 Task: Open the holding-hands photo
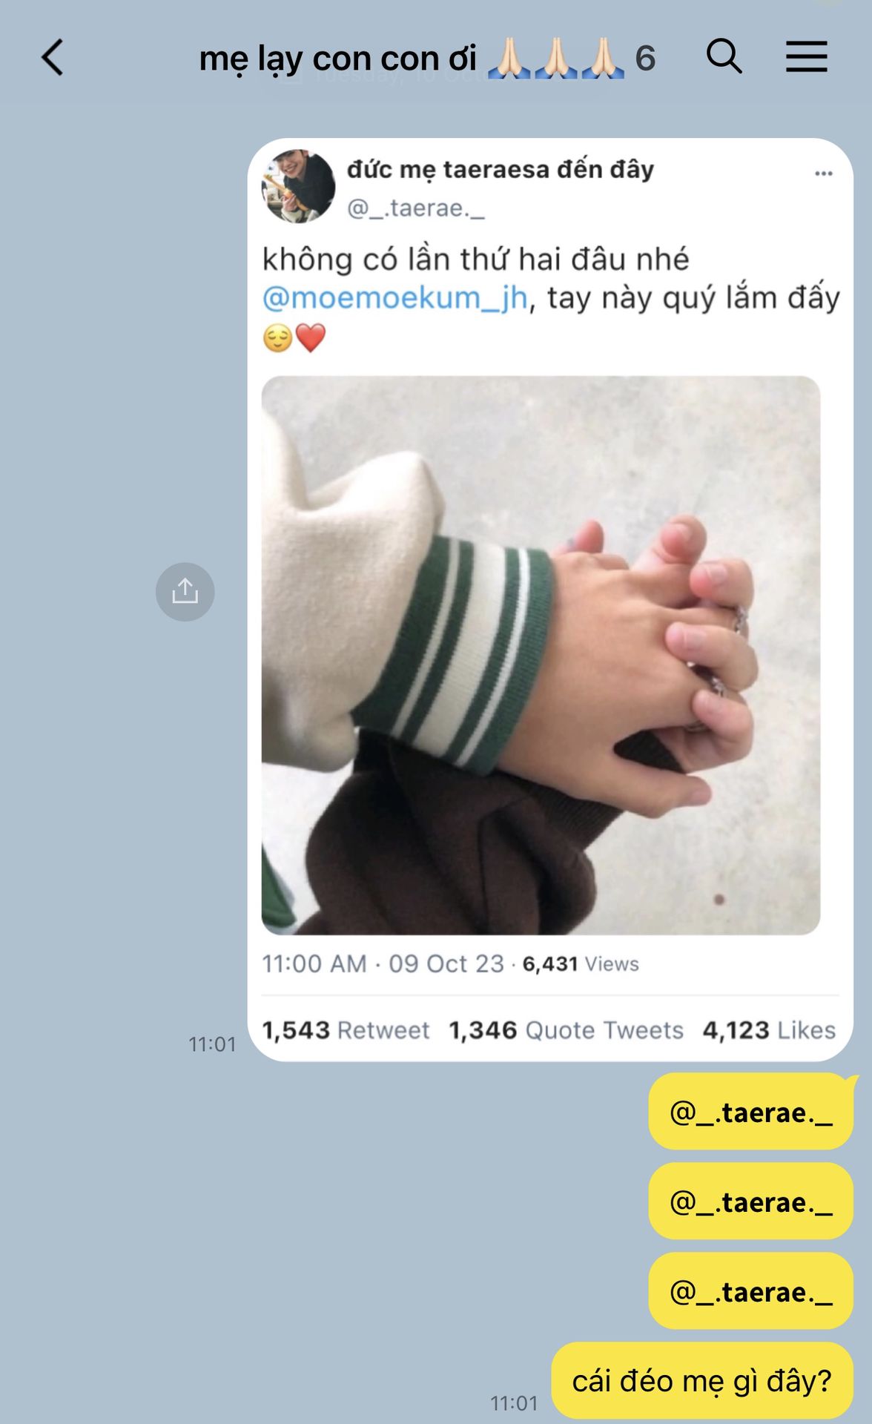click(x=541, y=655)
